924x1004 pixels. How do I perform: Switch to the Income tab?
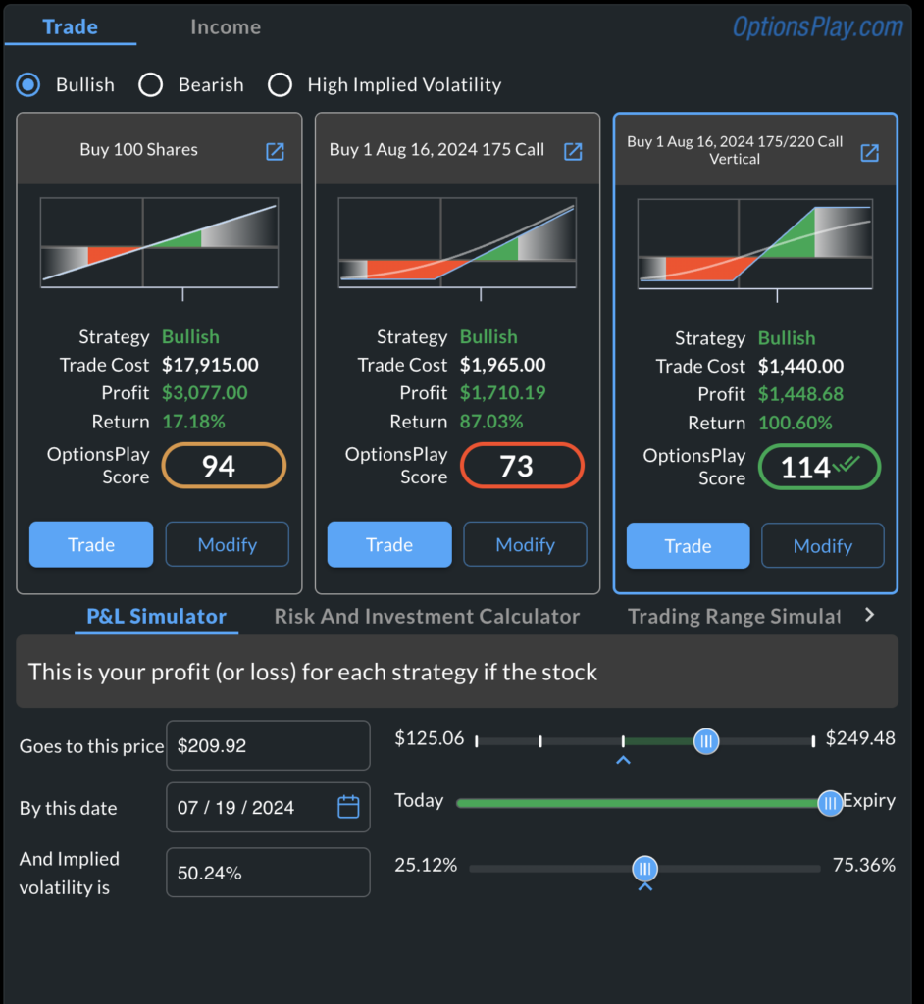point(226,26)
